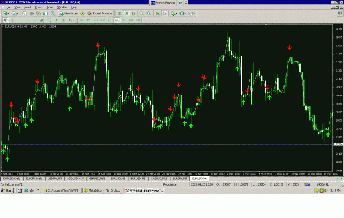Switch to the XAGUSD,M15 chart tab

[x=159, y=179]
